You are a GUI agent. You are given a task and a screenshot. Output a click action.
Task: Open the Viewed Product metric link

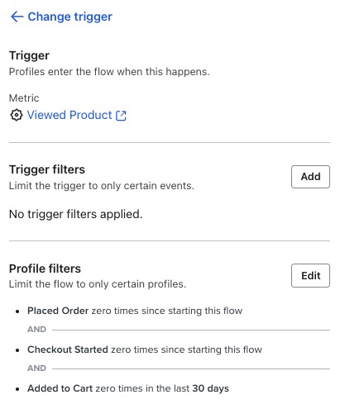69,115
